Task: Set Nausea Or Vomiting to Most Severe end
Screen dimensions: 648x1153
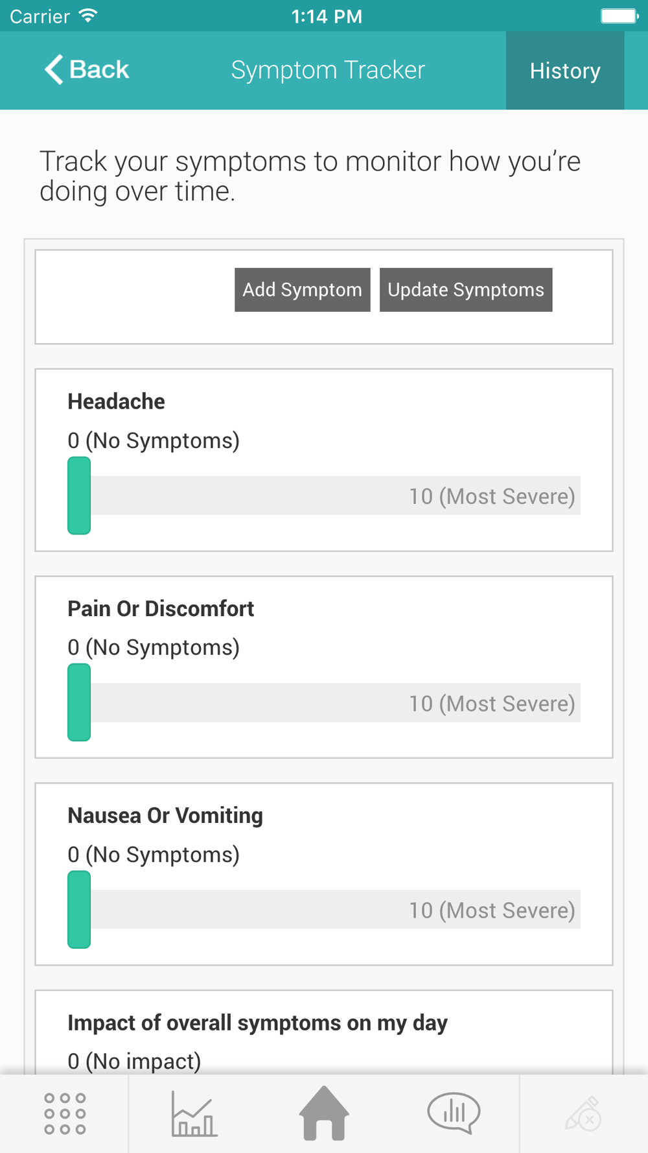Action: pos(570,910)
